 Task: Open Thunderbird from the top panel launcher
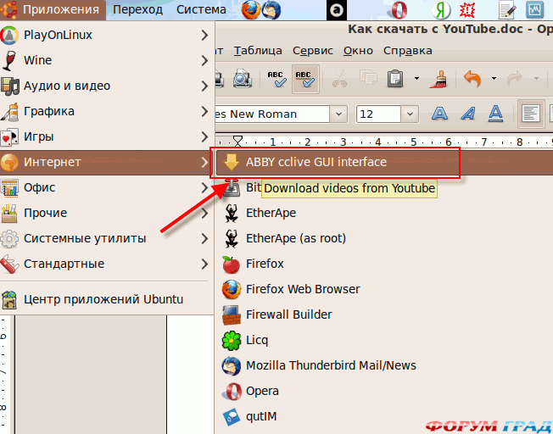(271, 9)
